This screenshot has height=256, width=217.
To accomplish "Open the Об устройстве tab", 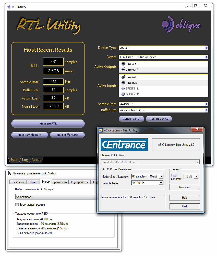I will coord(79,182).
